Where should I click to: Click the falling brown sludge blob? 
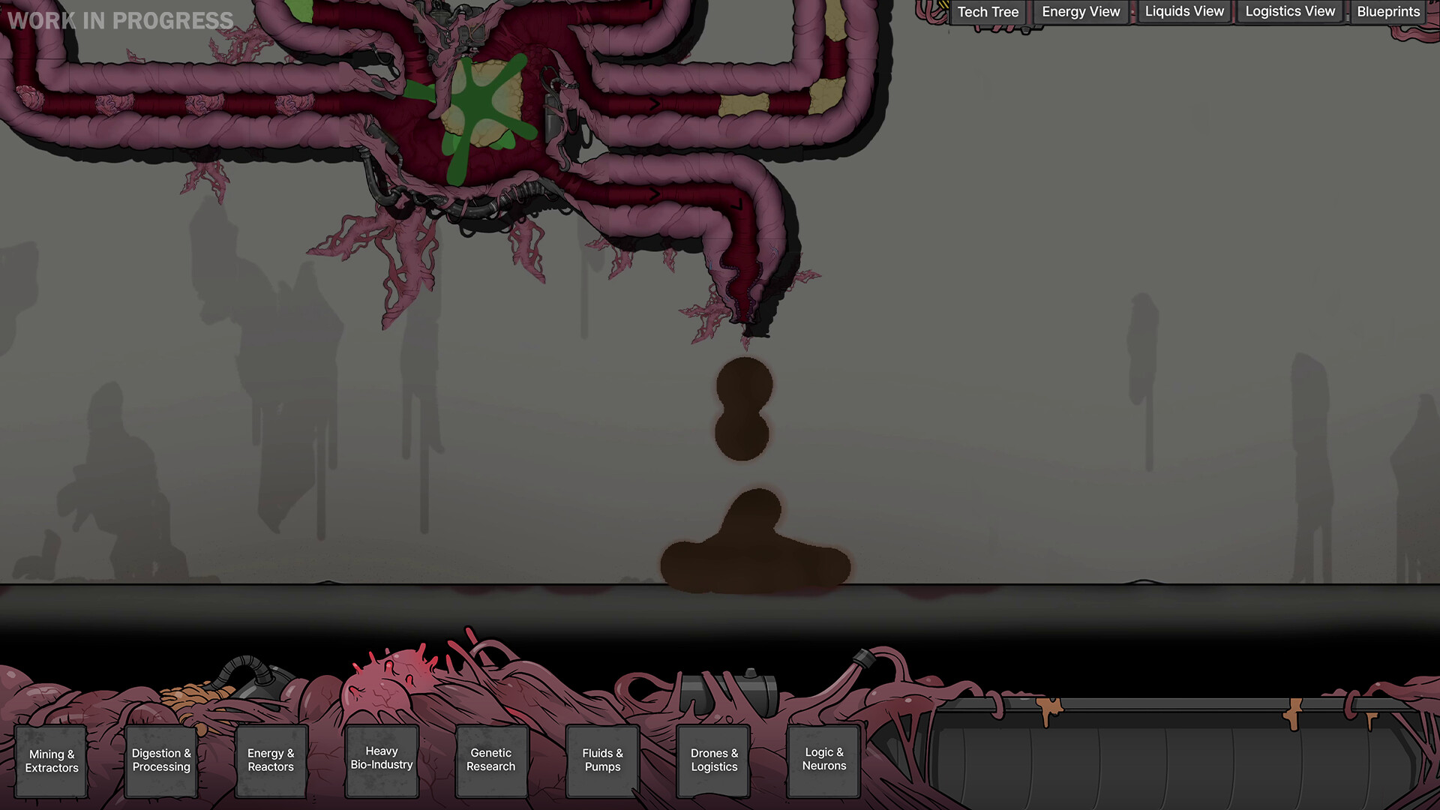[x=742, y=409]
